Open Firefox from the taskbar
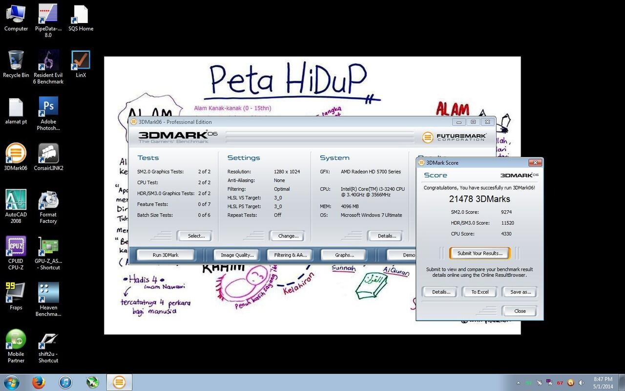The image size is (625, 391). click(39, 382)
